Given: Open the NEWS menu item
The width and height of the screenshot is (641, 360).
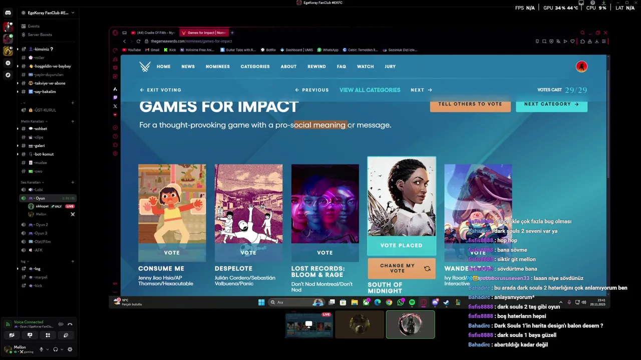Looking at the screenshot, I should pyautogui.click(x=188, y=66).
